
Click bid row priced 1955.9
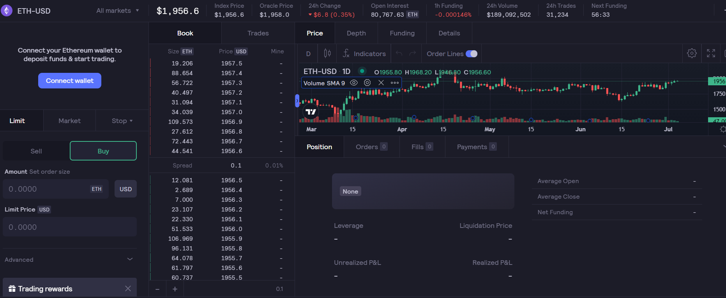coord(222,238)
